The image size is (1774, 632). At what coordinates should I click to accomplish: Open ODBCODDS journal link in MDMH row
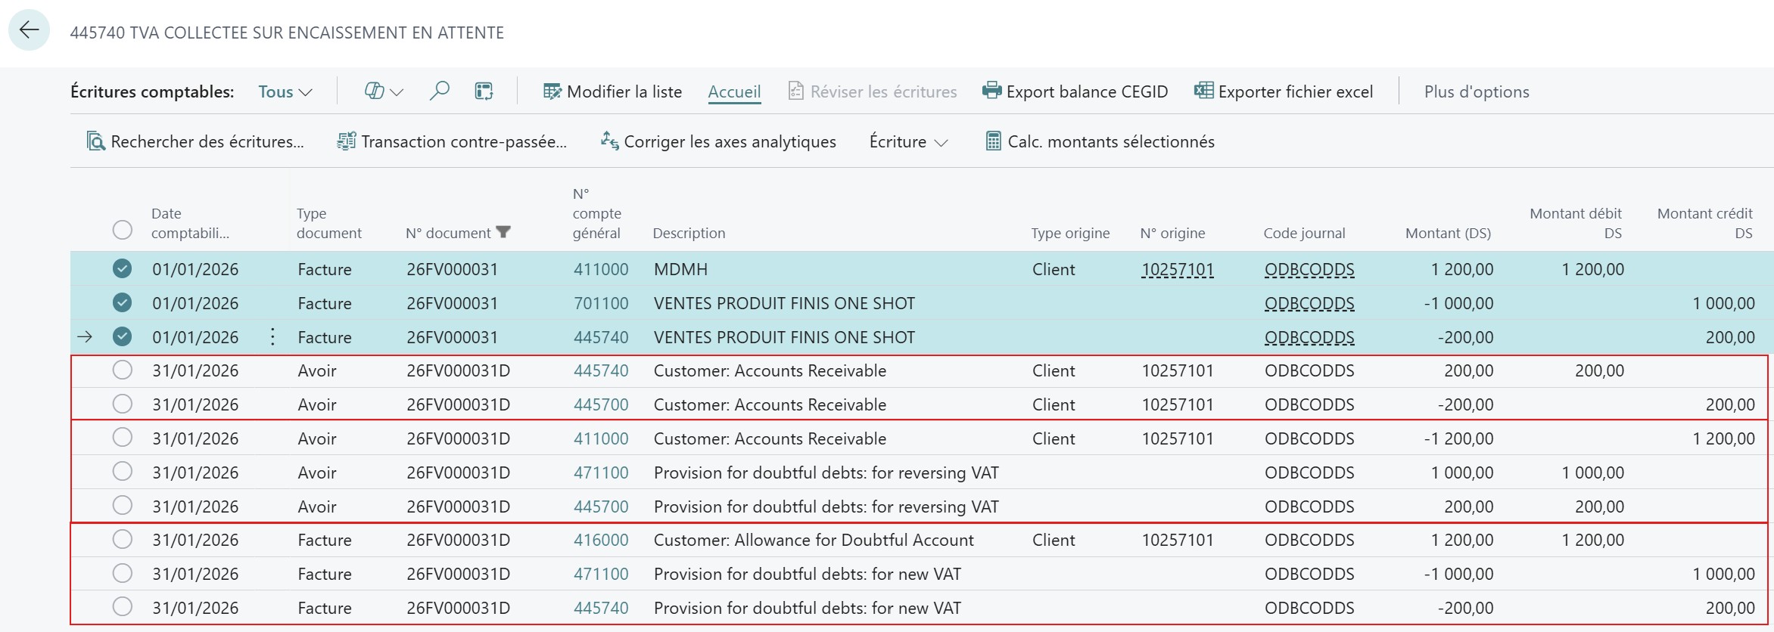[x=1309, y=269]
